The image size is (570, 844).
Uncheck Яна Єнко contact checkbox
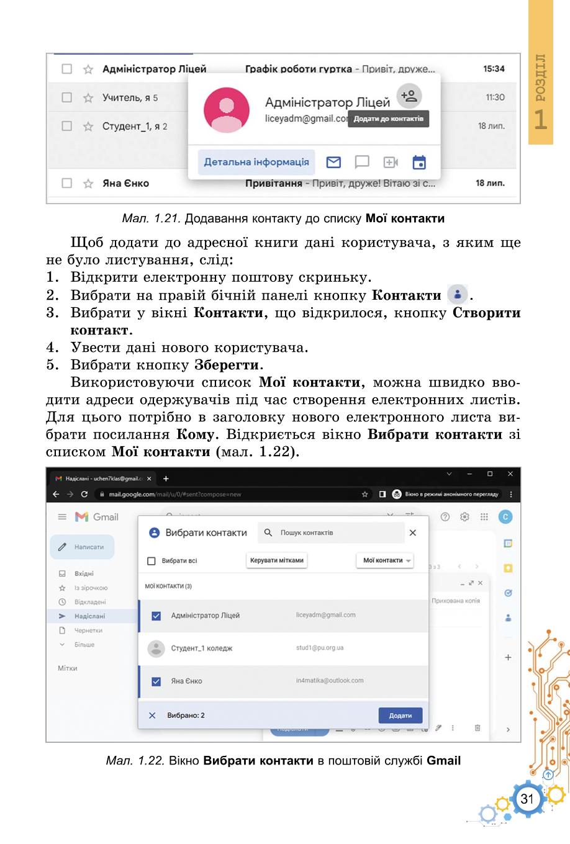156,681
